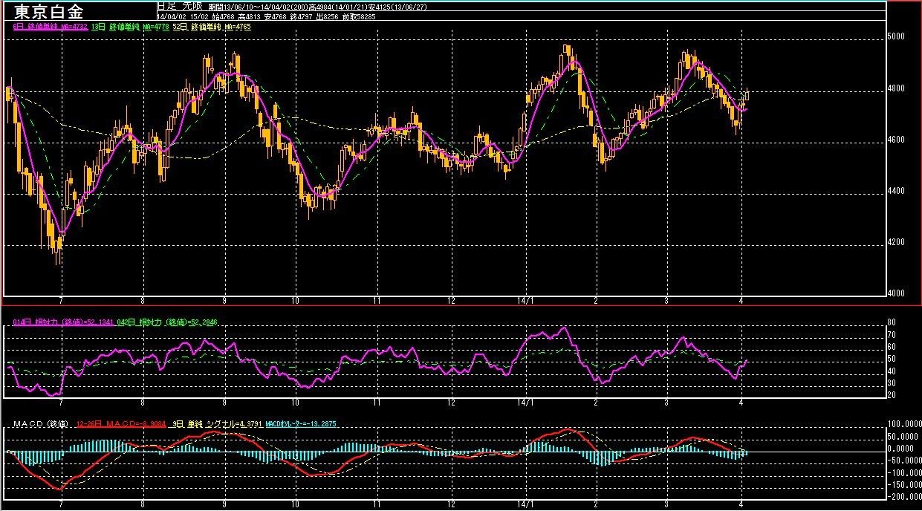Click the 14/1 month marker under price chart
This screenshot has height=511, width=922.
tap(526, 300)
